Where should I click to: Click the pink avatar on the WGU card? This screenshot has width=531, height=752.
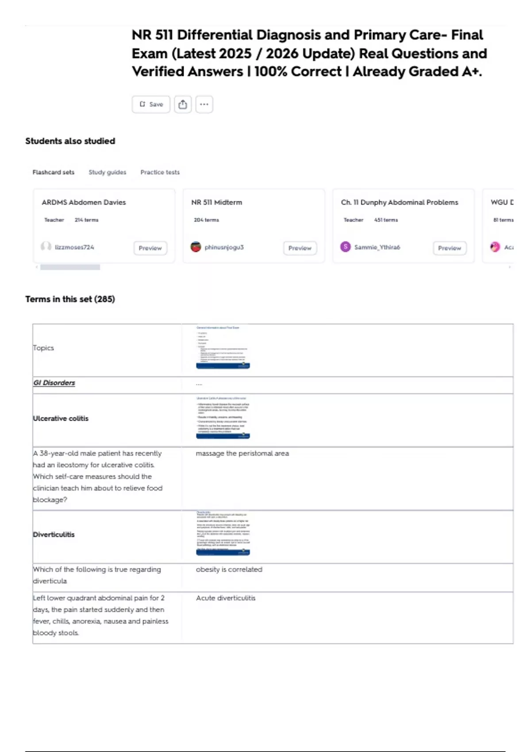[x=495, y=247]
